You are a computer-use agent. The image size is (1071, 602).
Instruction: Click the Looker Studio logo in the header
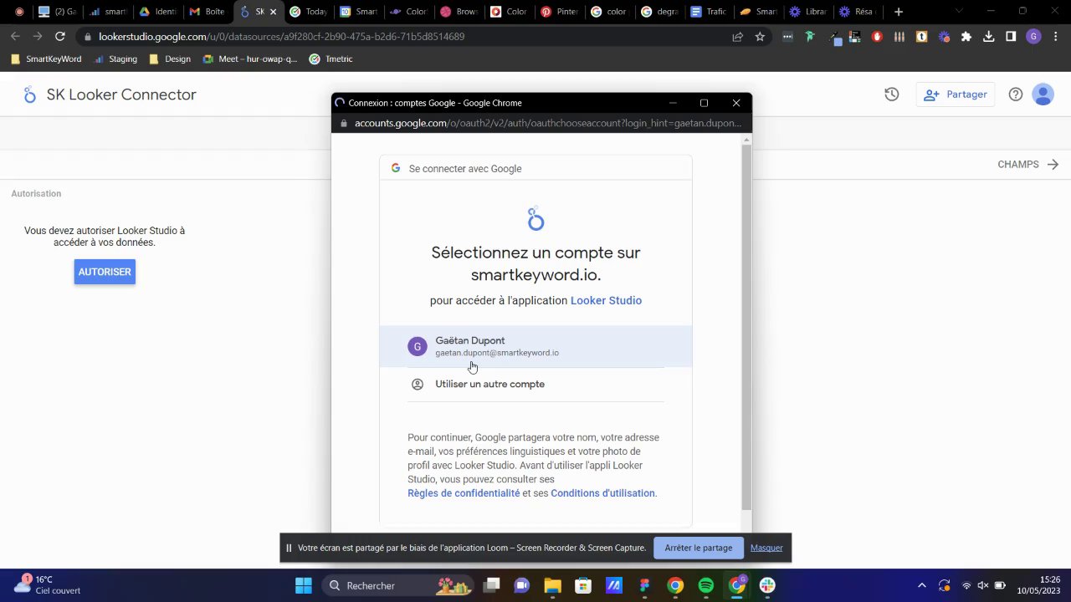point(30,94)
